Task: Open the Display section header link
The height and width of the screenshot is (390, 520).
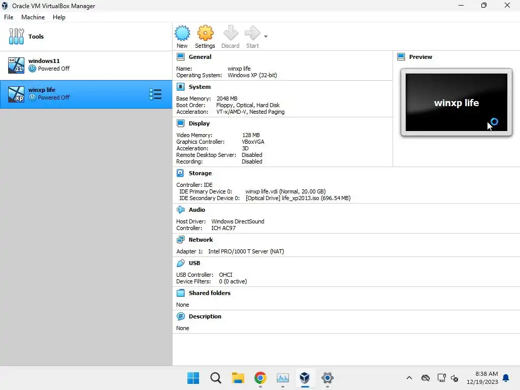Action: tap(199, 123)
